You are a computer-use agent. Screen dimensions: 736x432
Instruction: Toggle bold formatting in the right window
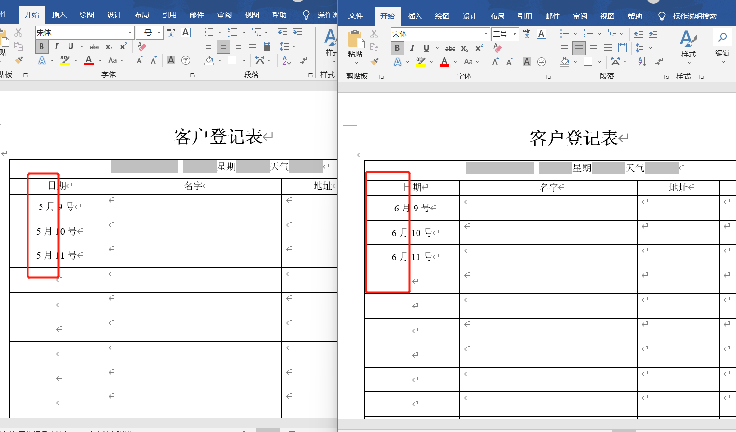[397, 48]
